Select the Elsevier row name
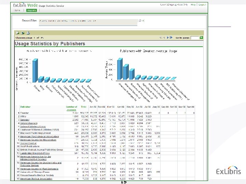The height and width of the screenshot is (184, 246). [x=25, y=113]
